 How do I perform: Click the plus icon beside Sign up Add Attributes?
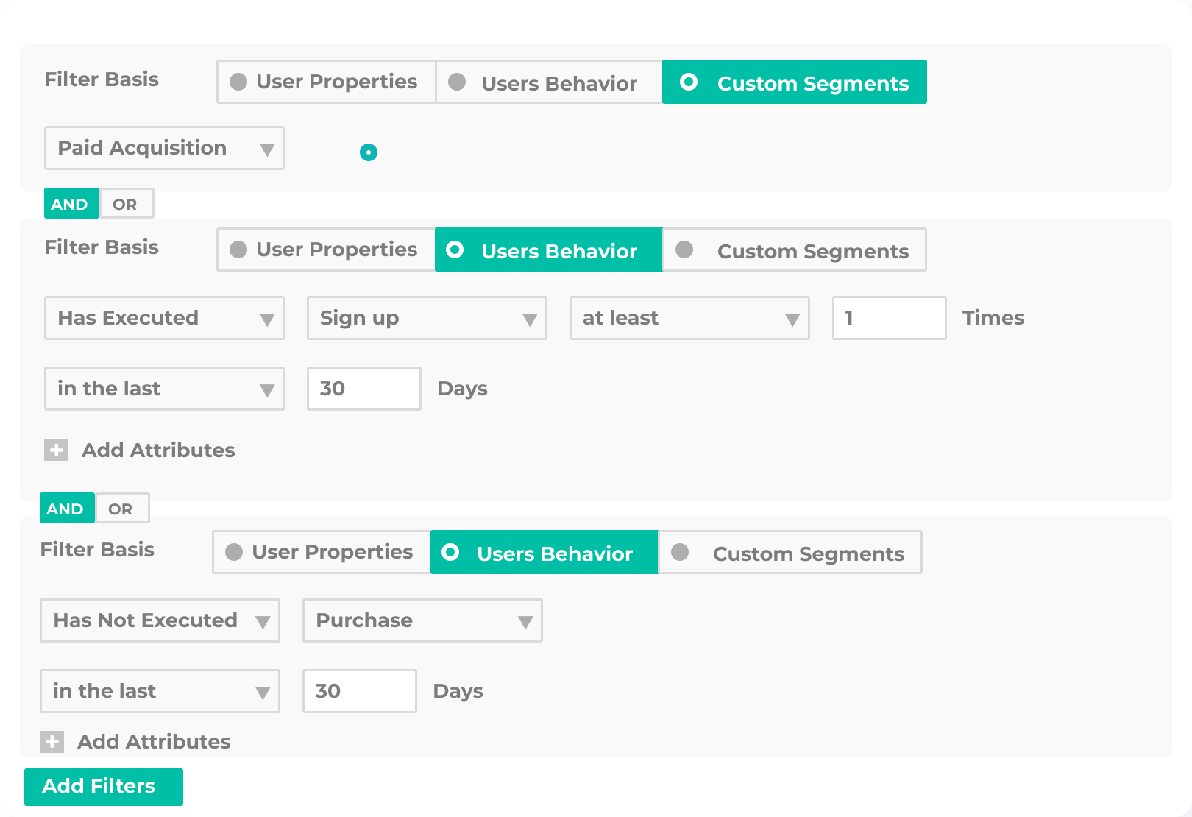(57, 450)
